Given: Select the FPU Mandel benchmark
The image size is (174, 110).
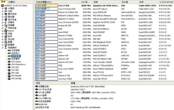Looking at the screenshot, I should (16, 76).
